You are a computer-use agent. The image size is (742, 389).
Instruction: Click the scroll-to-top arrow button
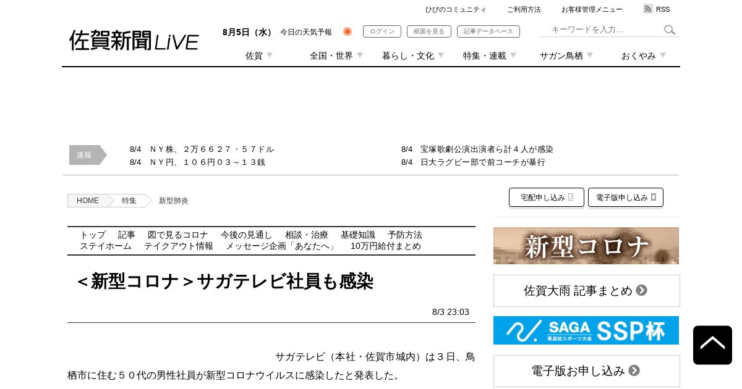(712, 345)
